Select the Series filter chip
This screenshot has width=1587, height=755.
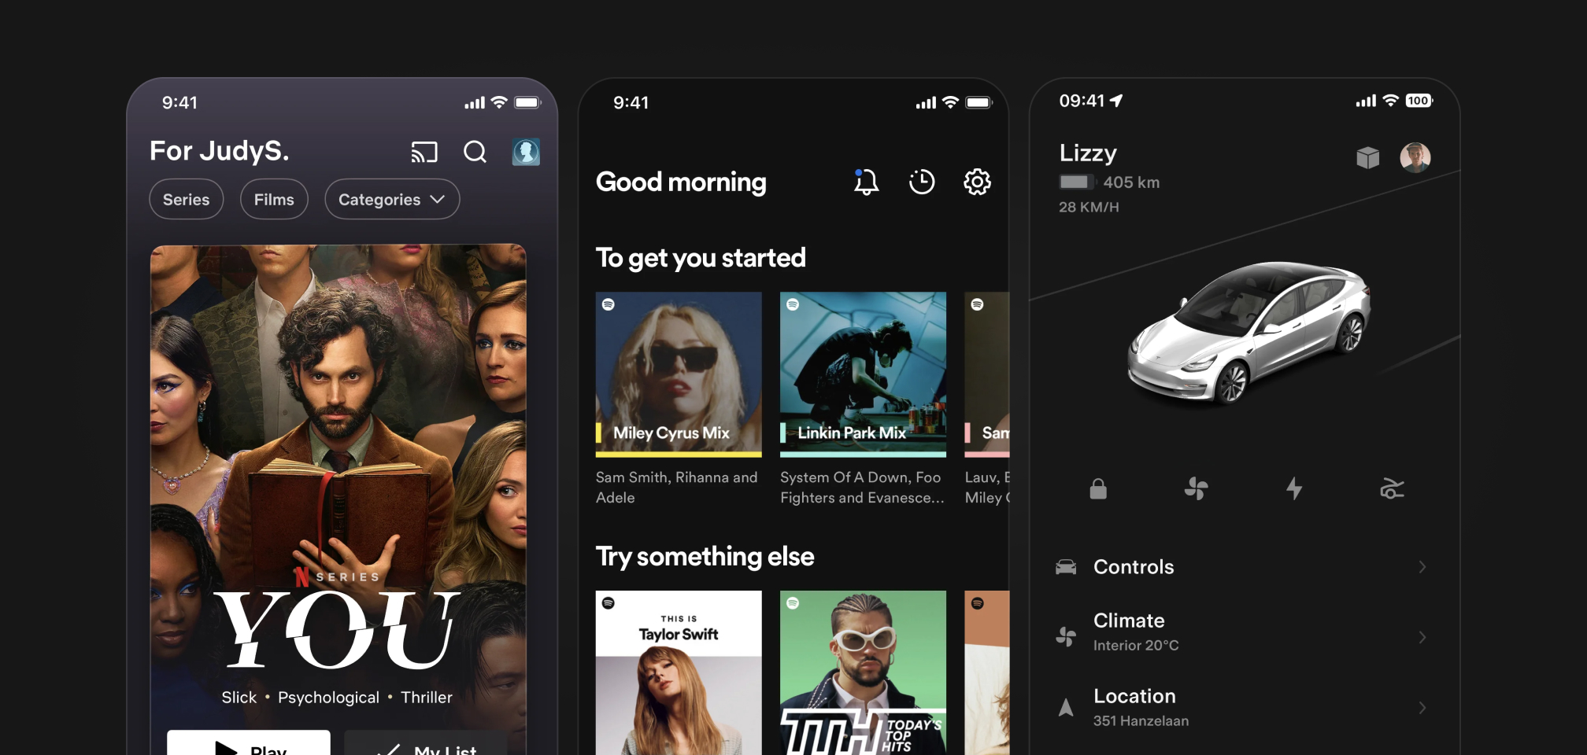[x=187, y=200]
